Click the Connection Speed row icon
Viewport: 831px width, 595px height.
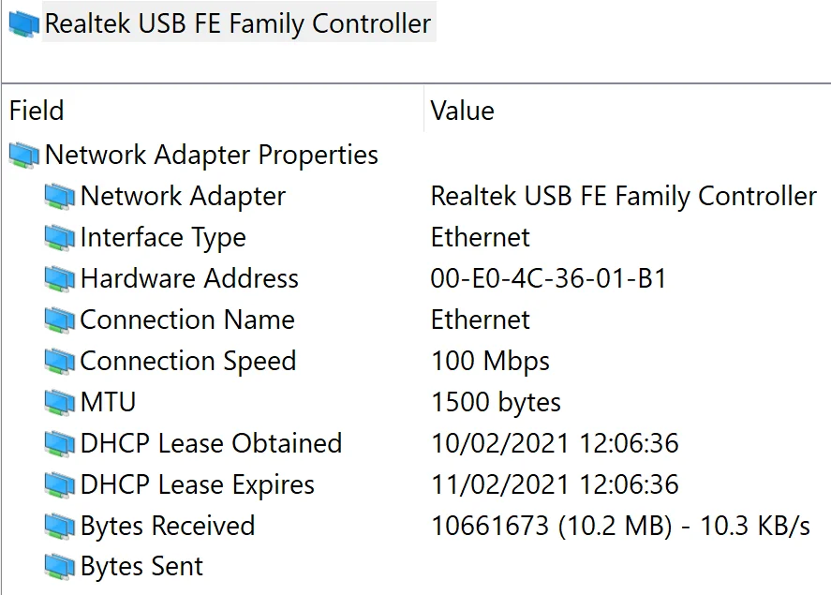pyautogui.click(x=59, y=362)
